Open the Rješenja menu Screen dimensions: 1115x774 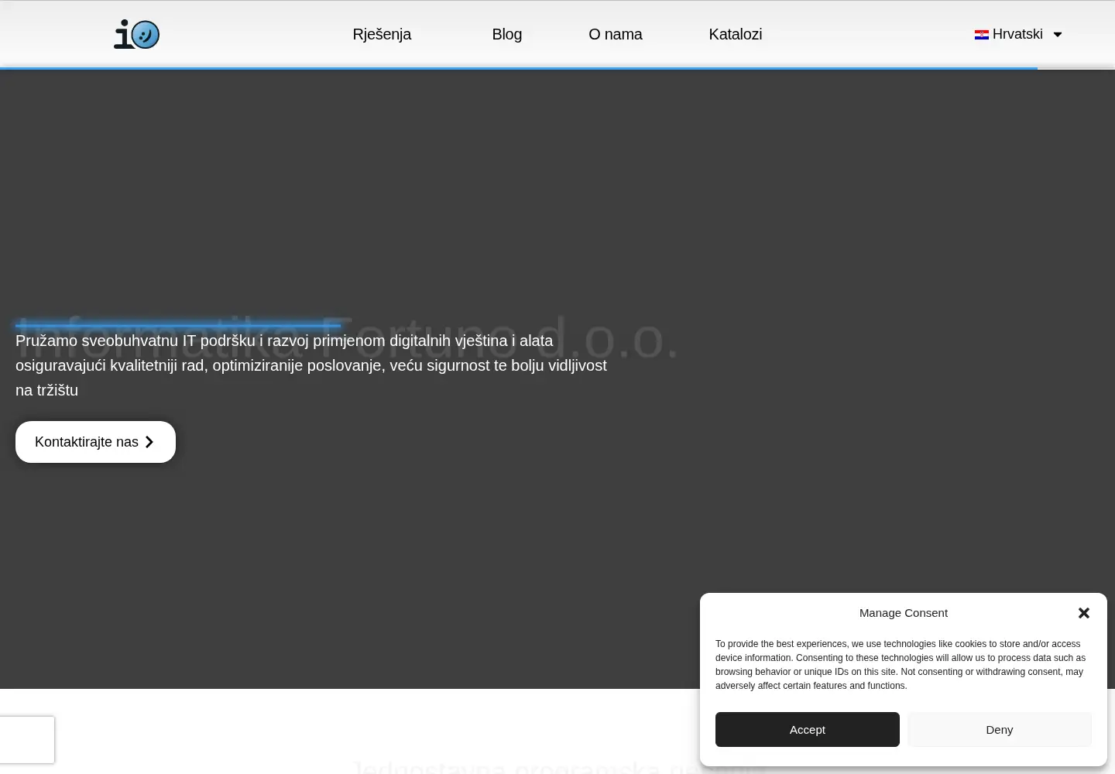click(382, 34)
